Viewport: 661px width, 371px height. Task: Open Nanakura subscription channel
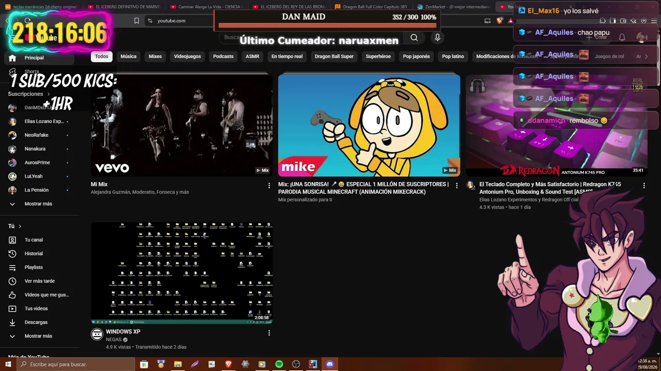(39, 149)
